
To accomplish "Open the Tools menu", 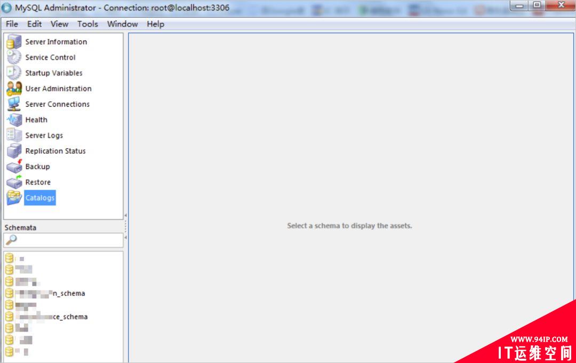I will pos(87,24).
